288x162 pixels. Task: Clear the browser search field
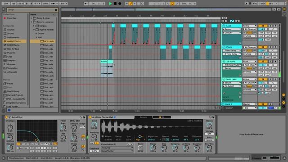pyautogui.click(x=56, y=10)
